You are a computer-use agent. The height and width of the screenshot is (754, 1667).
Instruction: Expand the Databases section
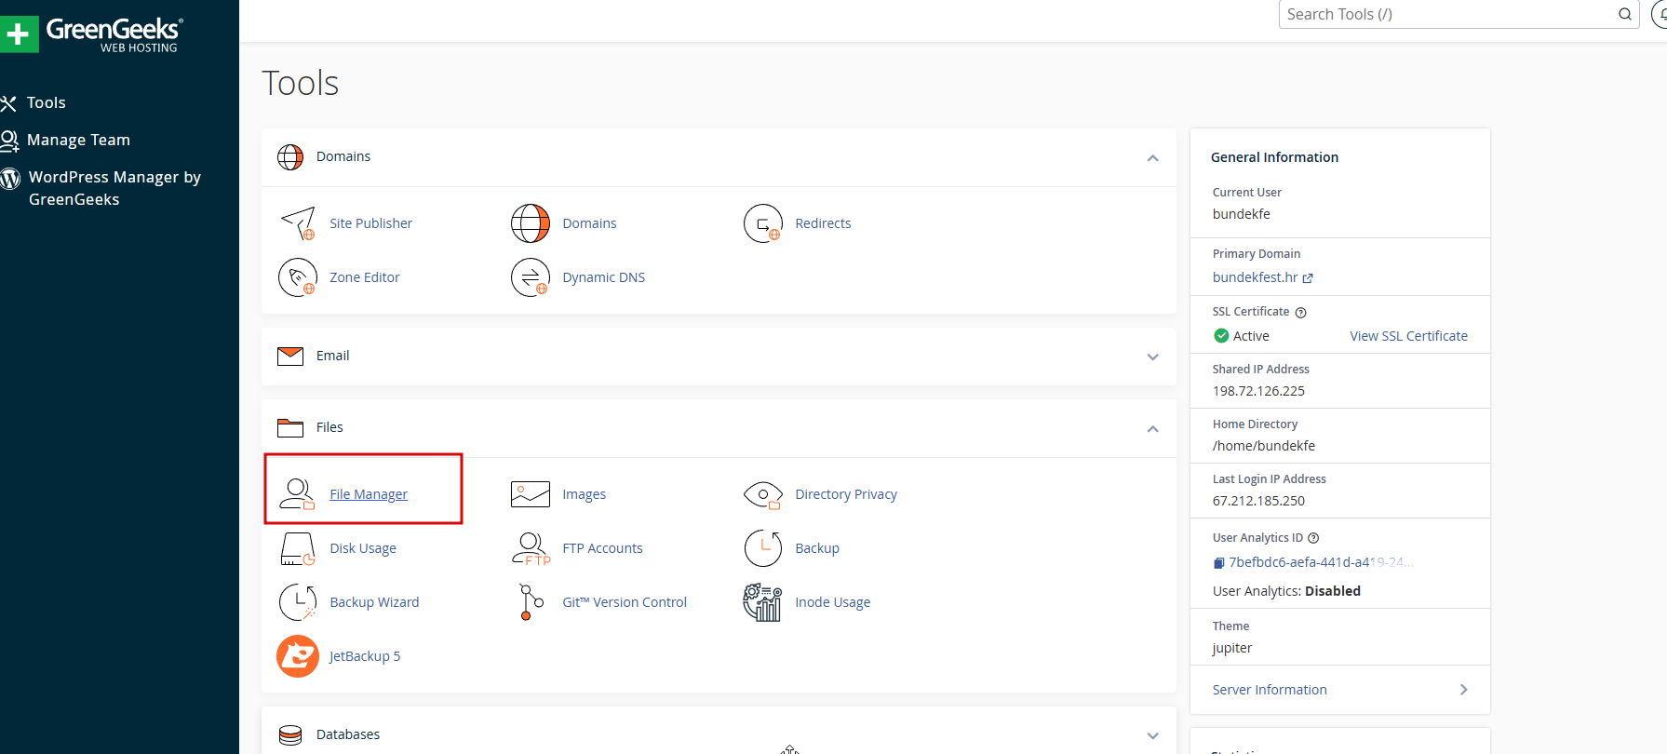[x=1152, y=735]
